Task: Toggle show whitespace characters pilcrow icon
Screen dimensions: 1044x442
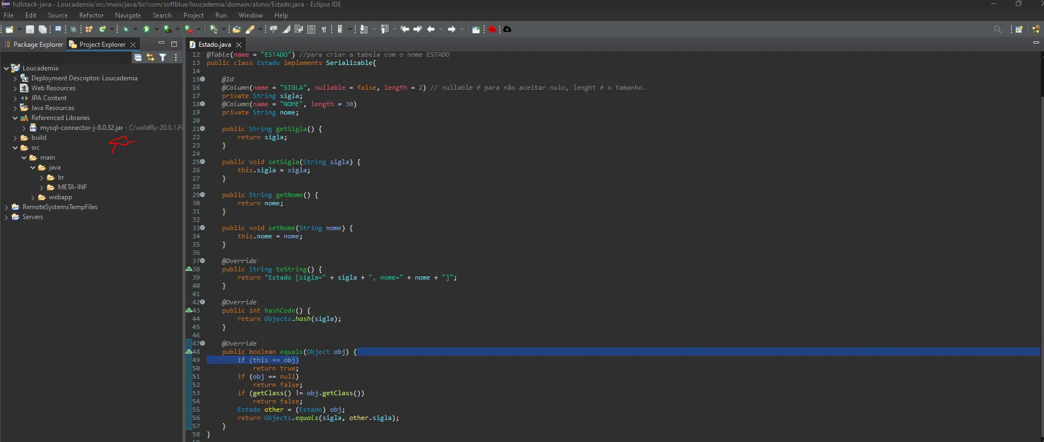Action: (x=324, y=29)
